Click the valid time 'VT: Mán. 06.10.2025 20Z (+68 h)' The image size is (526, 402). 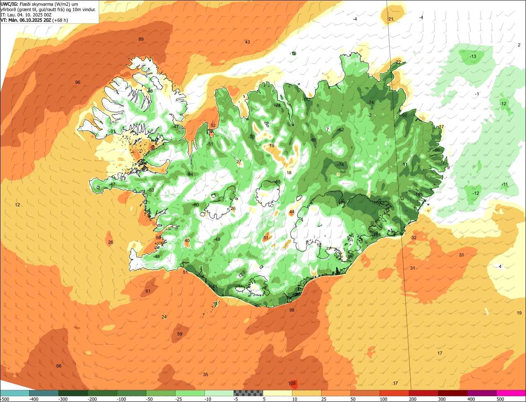pos(34,20)
